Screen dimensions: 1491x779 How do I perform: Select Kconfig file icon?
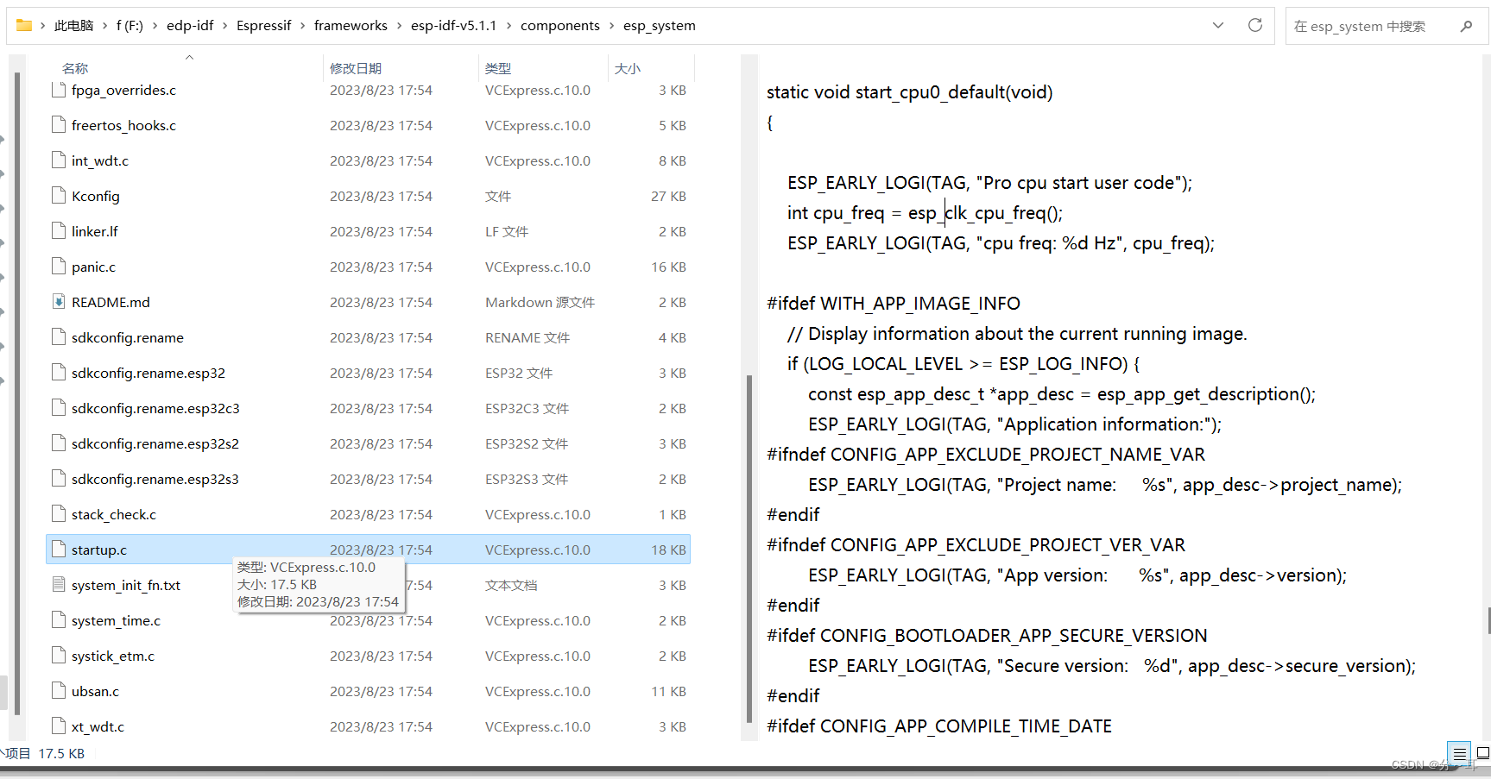tap(59, 196)
